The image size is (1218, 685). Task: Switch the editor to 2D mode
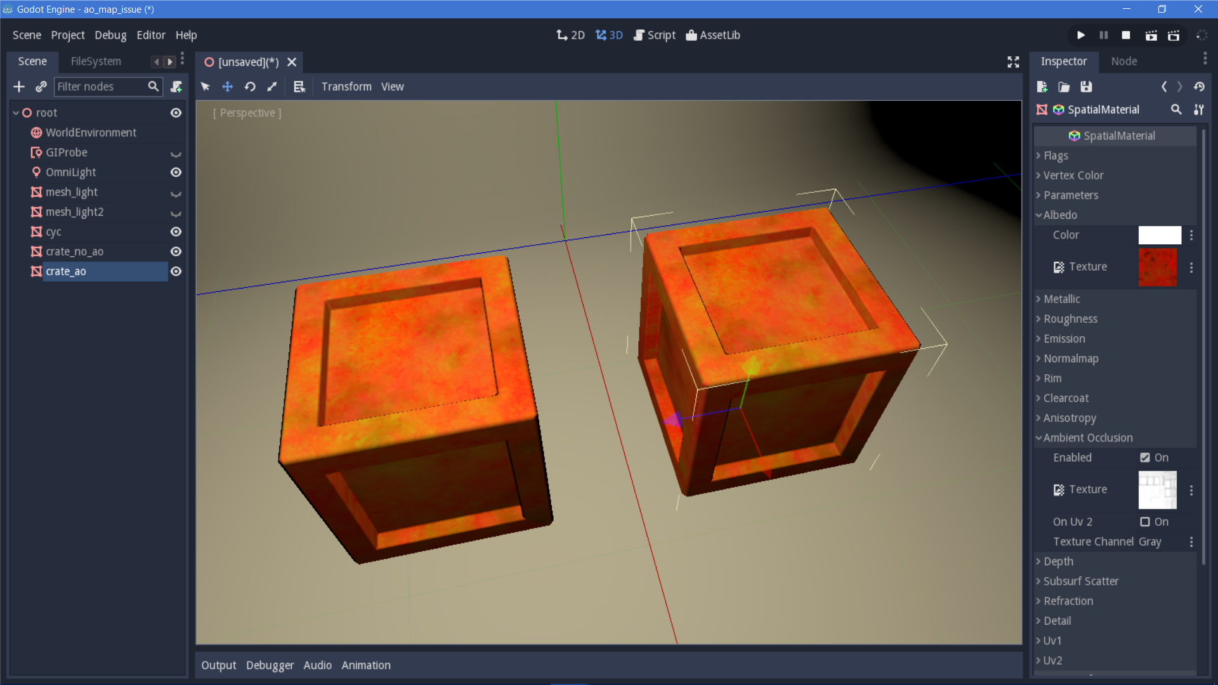pos(570,35)
